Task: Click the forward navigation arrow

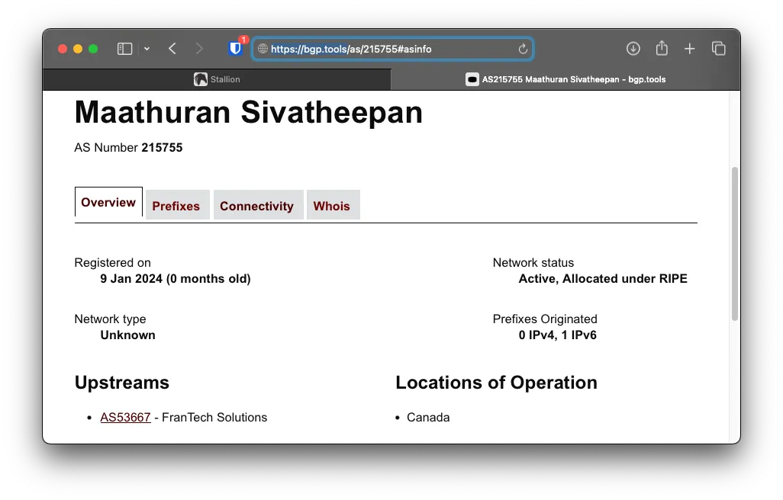Action: point(199,49)
